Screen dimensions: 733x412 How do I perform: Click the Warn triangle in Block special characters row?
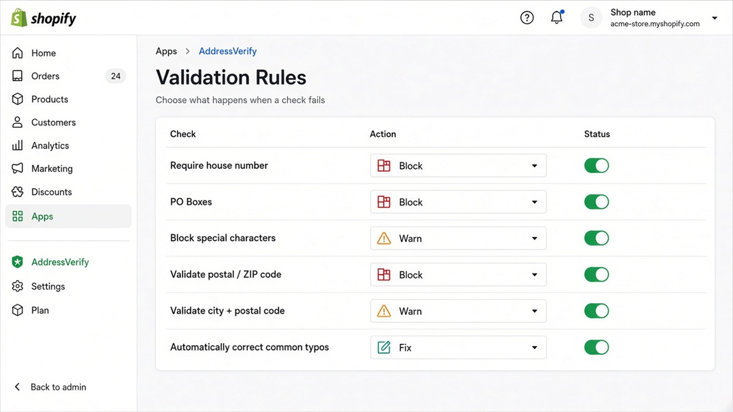click(384, 238)
